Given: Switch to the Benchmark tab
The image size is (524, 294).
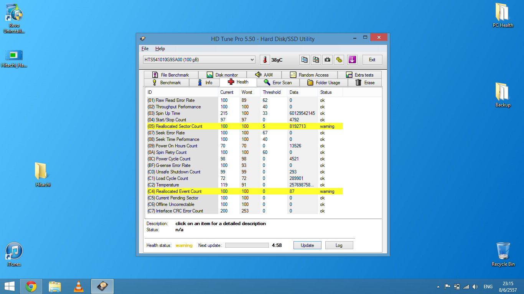Looking at the screenshot, I should coord(166,83).
